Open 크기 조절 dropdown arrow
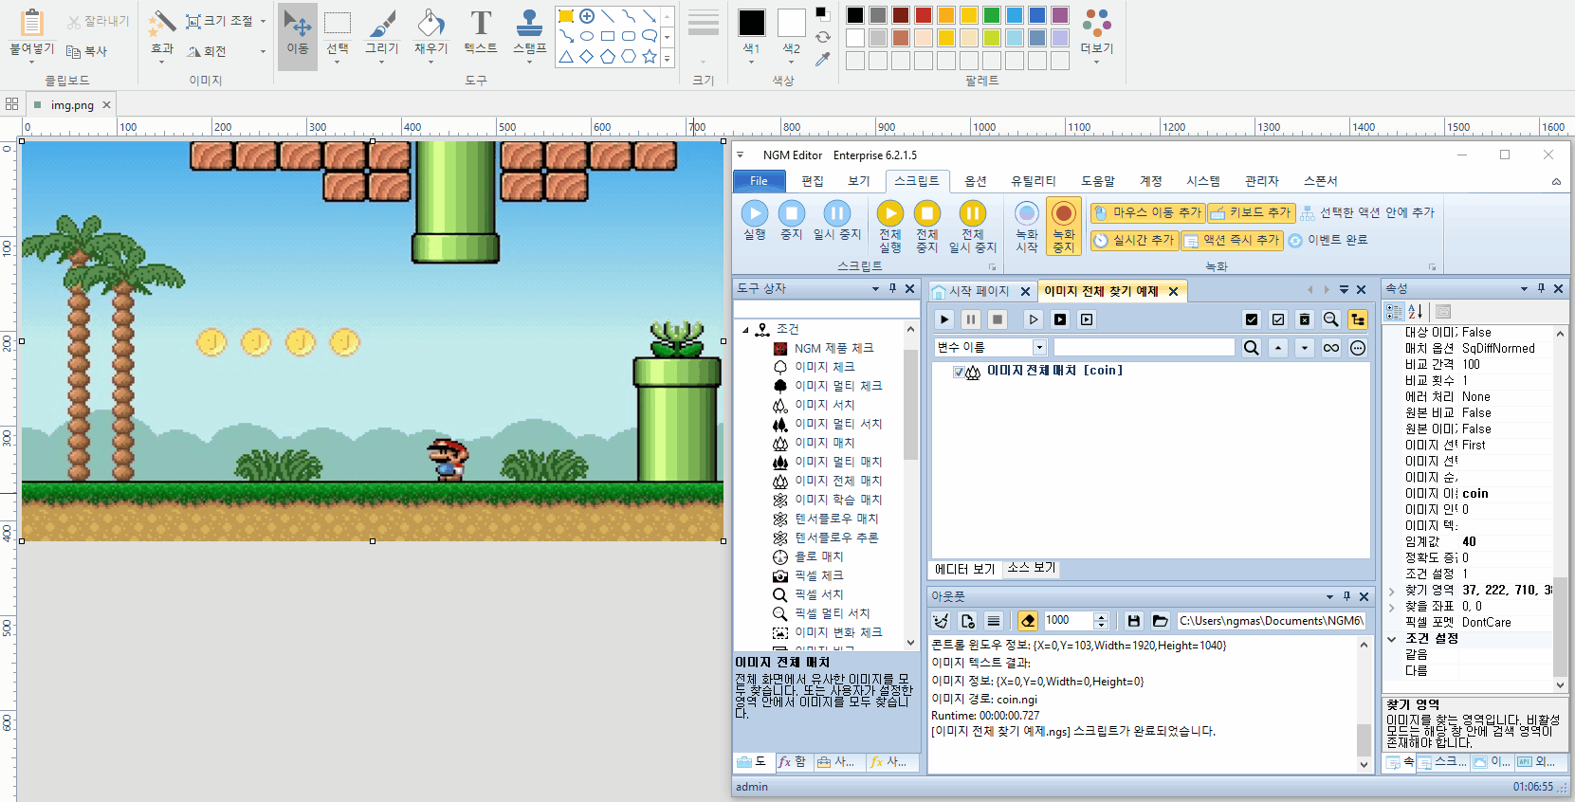Image resolution: width=1575 pixels, height=802 pixels. (x=263, y=21)
